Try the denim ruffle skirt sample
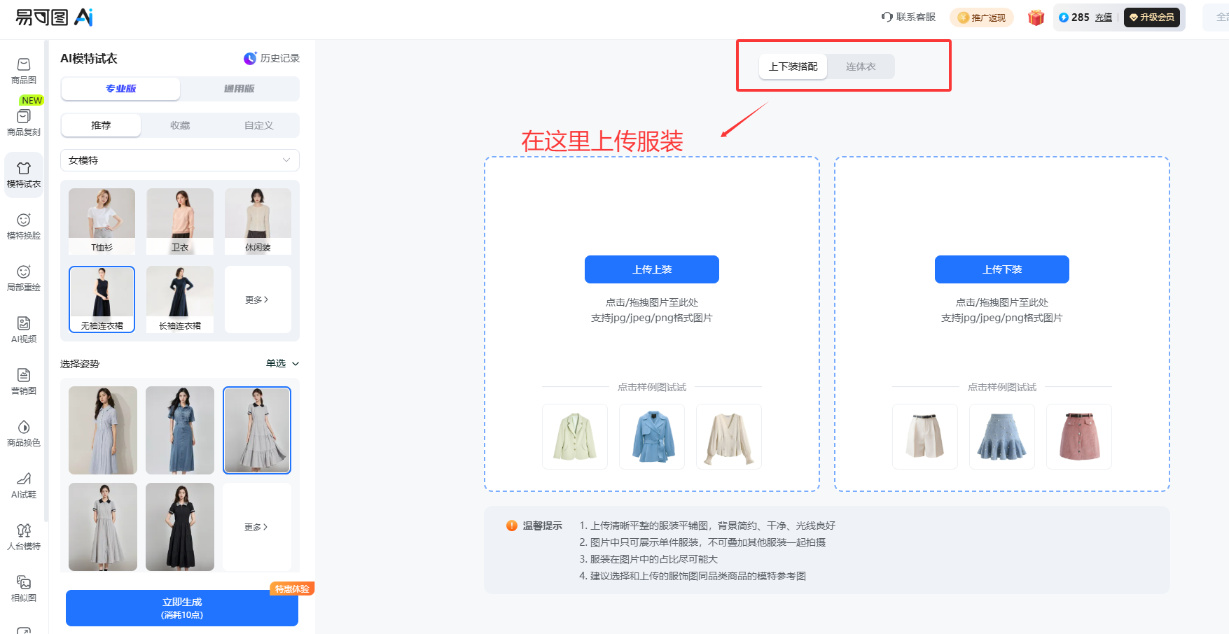Screen dimensions: 1229x634 1002,437
